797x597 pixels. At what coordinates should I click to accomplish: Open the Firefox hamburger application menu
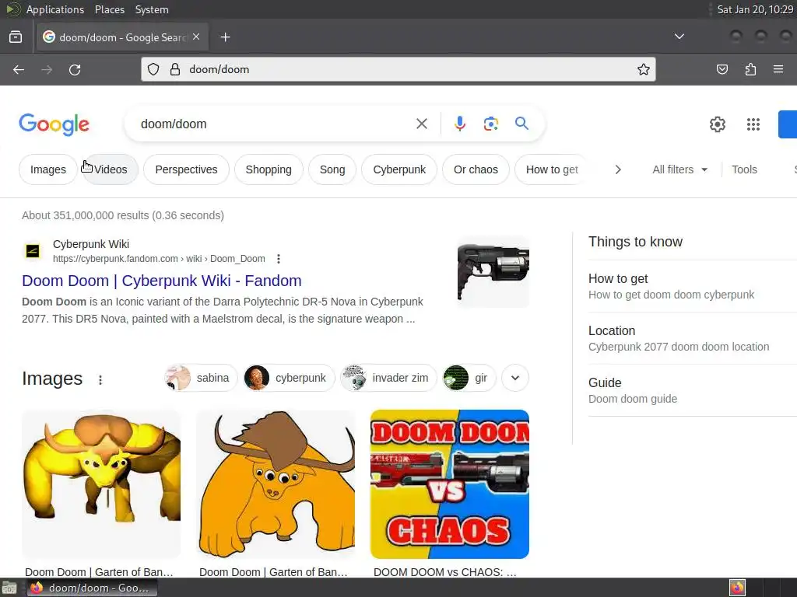[778, 69]
